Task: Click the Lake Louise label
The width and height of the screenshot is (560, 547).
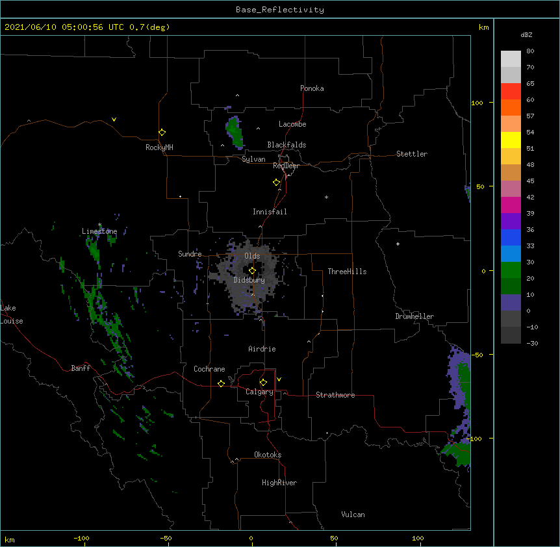Action: pos(12,314)
